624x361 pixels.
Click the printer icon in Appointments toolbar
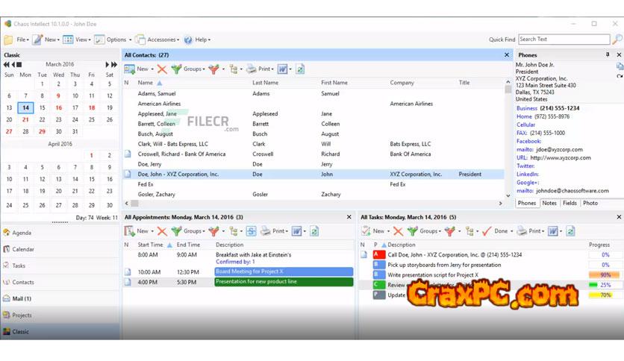click(266, 231)
